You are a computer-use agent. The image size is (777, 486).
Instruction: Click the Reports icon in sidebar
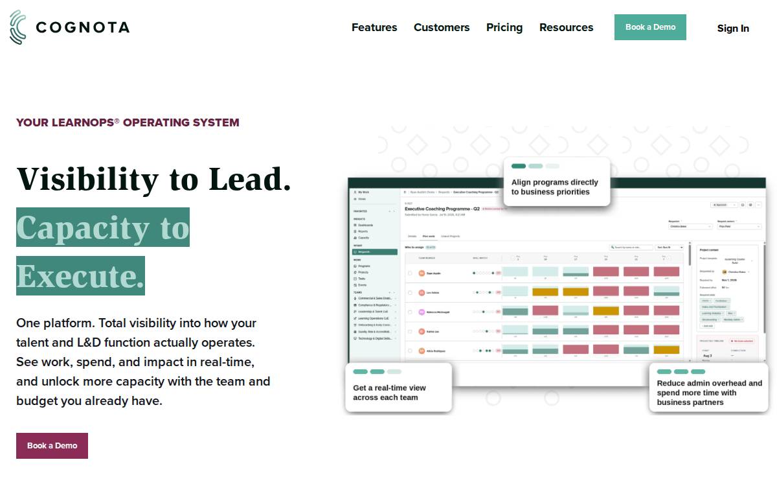pos(355,231)
